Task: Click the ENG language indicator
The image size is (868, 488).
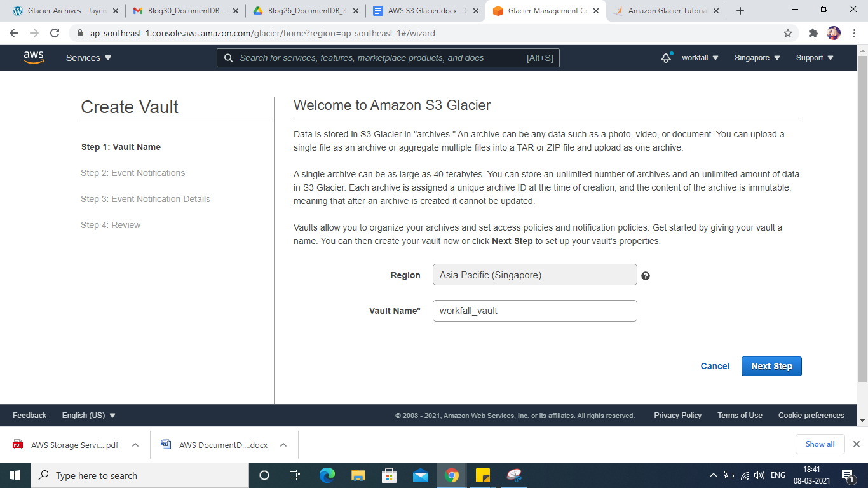Action: click(x=778, y=475)
